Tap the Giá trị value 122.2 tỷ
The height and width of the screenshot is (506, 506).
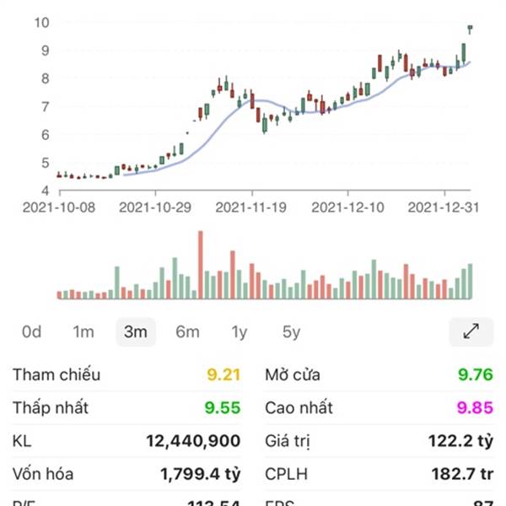[460, 441]
